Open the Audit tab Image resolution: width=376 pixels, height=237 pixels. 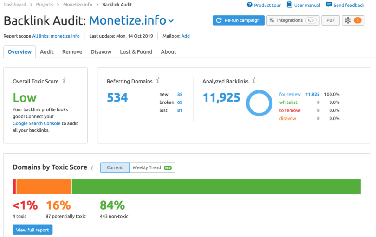[47, 52]
